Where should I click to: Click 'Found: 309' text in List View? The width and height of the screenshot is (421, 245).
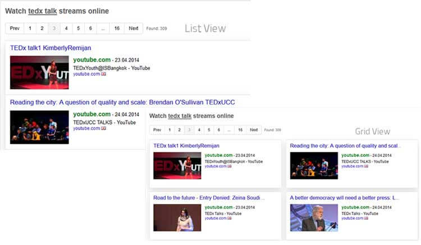coord(157,28)
